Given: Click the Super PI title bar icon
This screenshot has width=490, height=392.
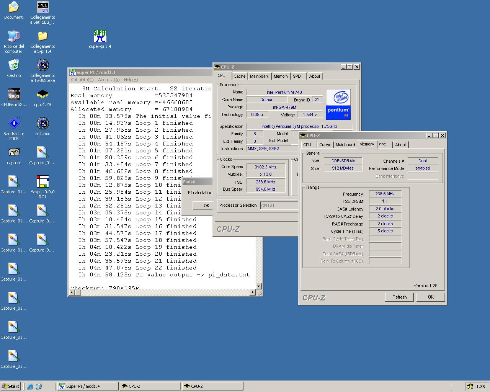Looking at the screenshot, I should point(72,72).
